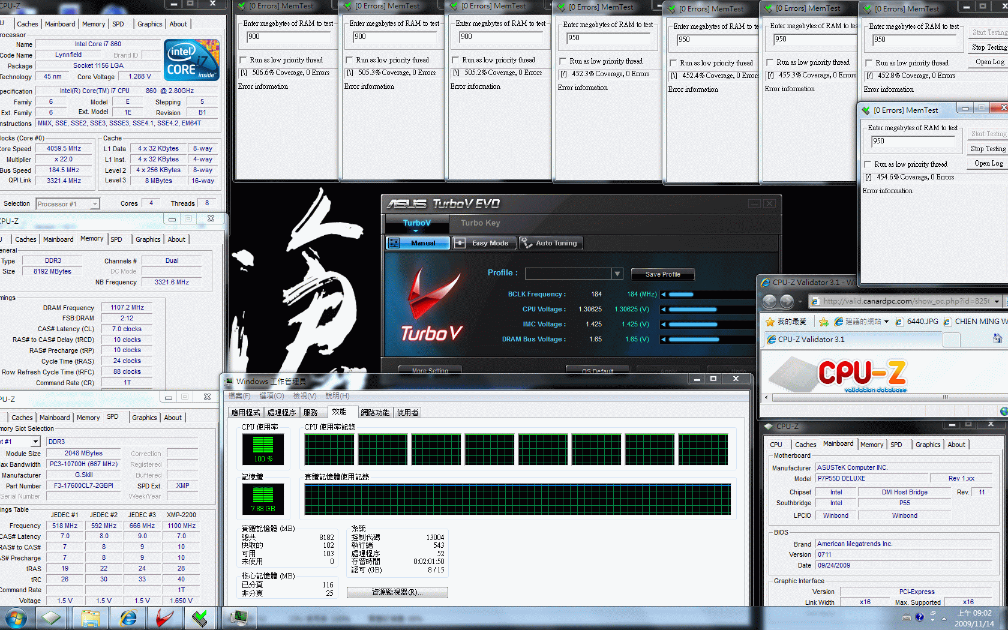Tick low priority thread in 452.4% MemTest
Image resolution: width=1008 pixels, height=630 pixels.
click(673, 63)
